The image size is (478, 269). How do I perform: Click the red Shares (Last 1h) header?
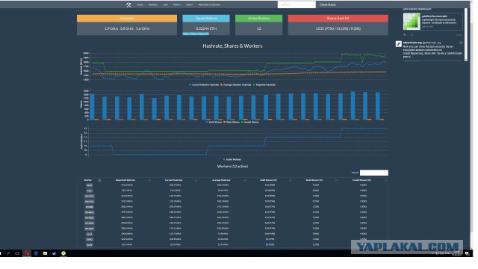(338, 18)
